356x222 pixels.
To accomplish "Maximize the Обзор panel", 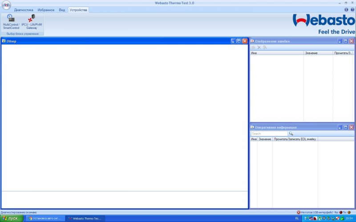I will tap(239, 41).
